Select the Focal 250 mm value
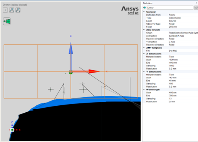198x142 pixels. pyautogui.click(x=173, y=27)
